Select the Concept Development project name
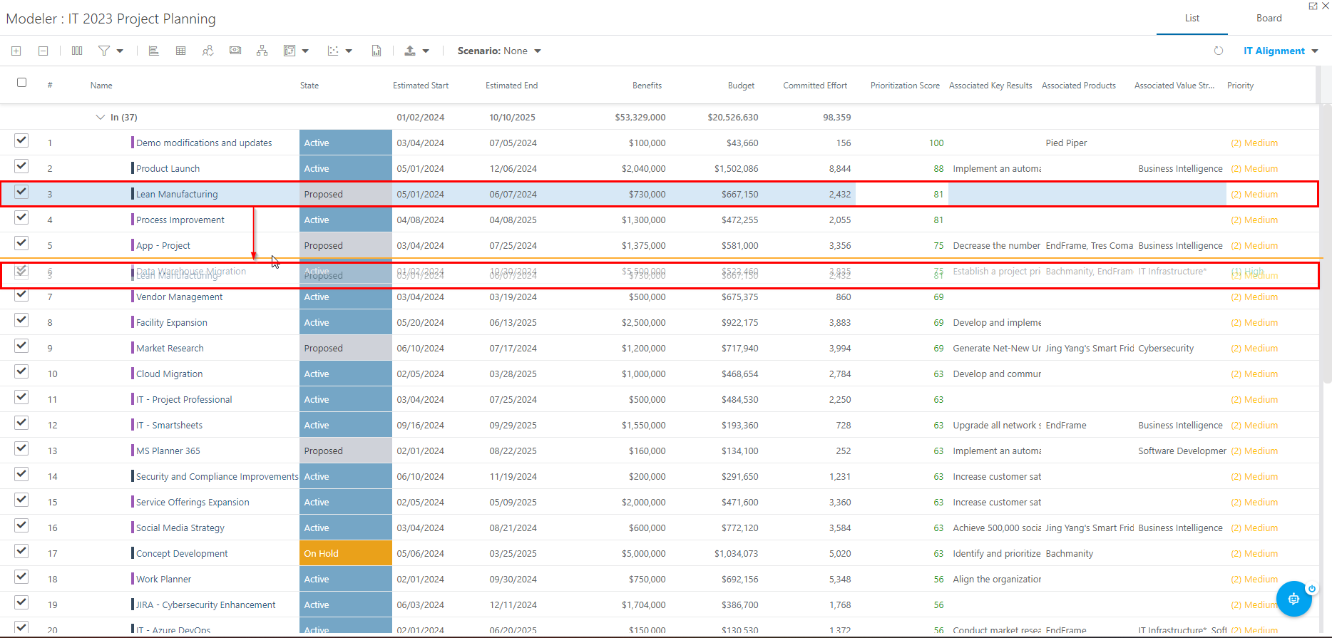 pyautogui.click(x=182, y=553)
